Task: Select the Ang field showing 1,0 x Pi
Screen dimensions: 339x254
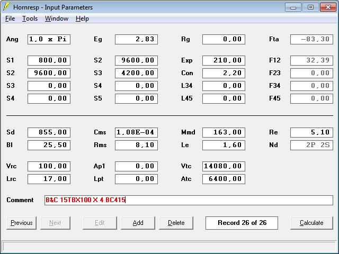Action: click(x=49, y=39)
